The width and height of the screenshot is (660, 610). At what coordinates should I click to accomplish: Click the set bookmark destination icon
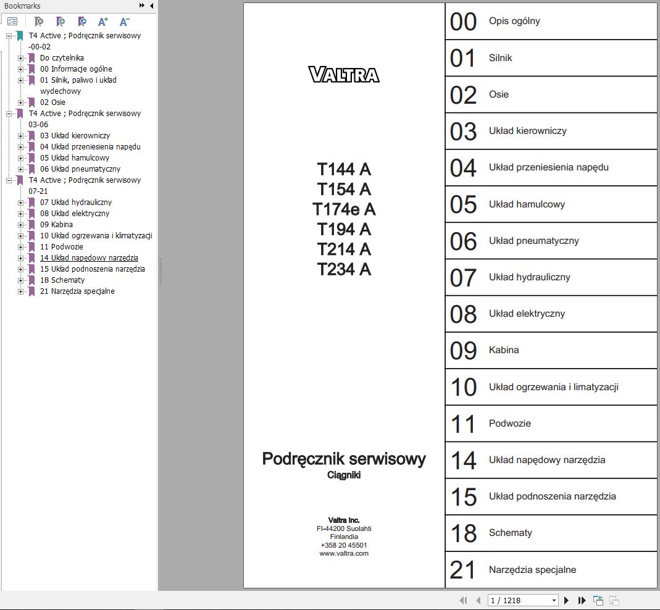point(82,22)
